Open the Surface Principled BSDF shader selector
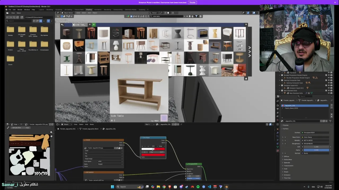 315,132
